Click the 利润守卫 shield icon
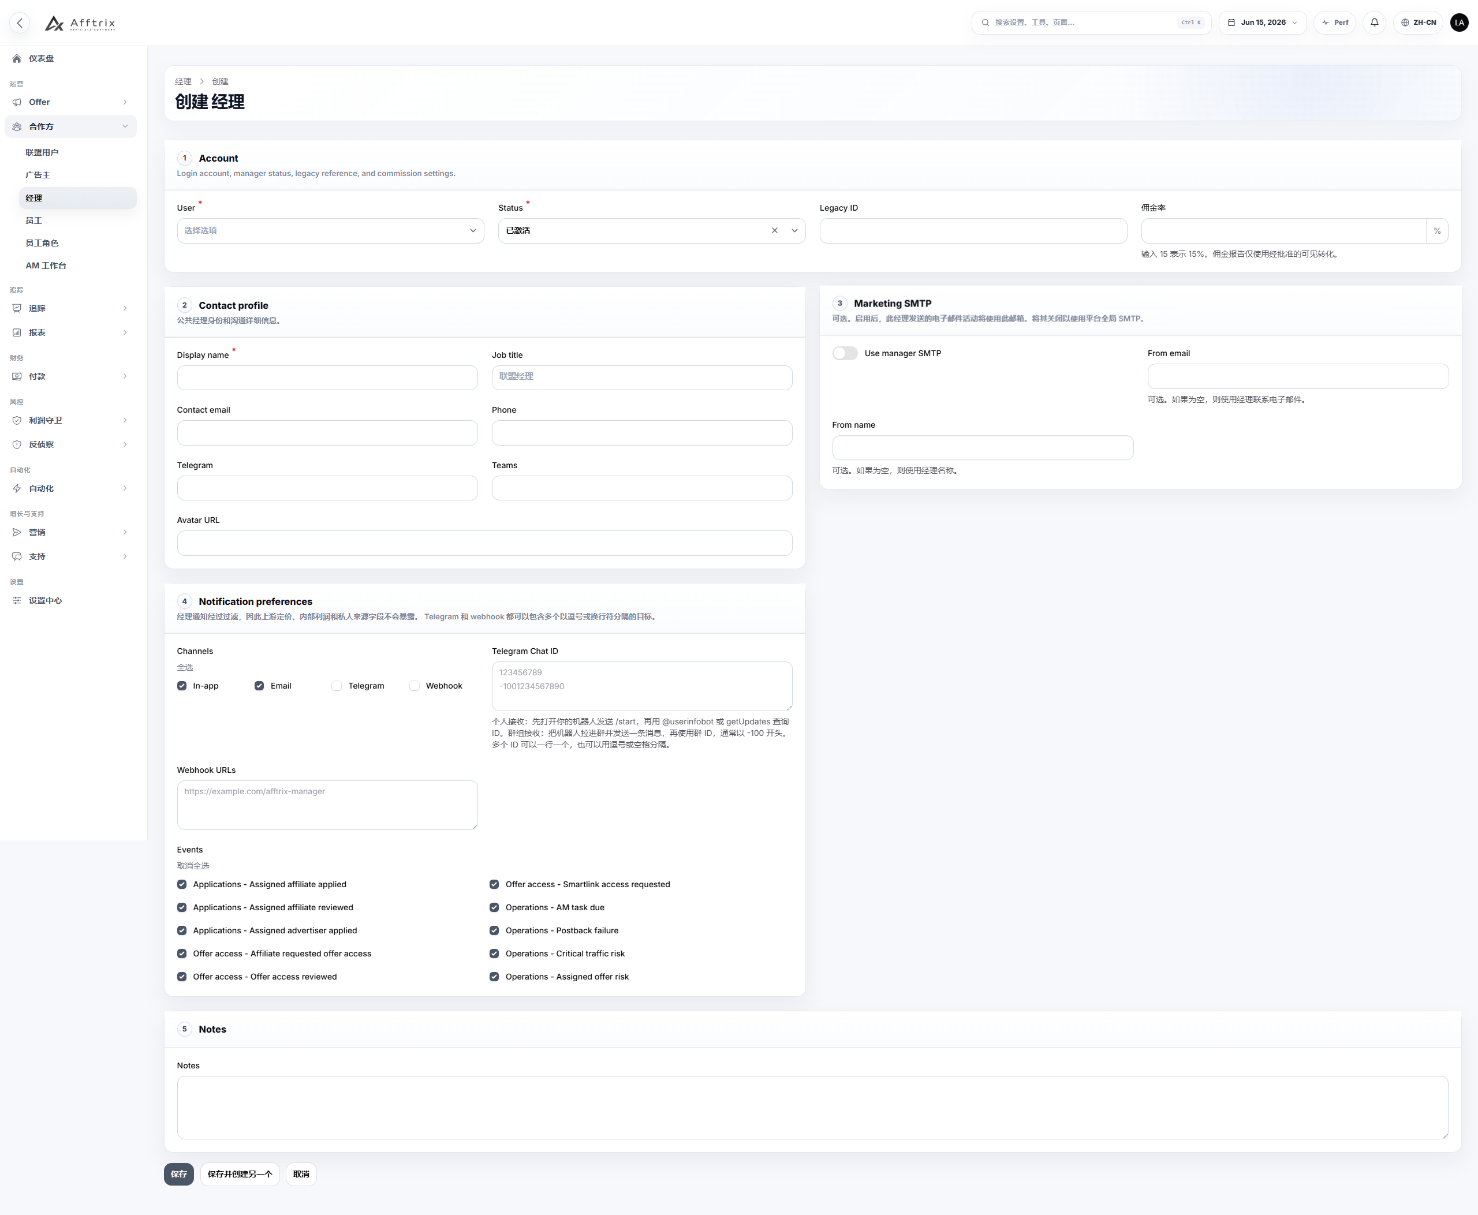The image size is (1478, 1215). 17,421
